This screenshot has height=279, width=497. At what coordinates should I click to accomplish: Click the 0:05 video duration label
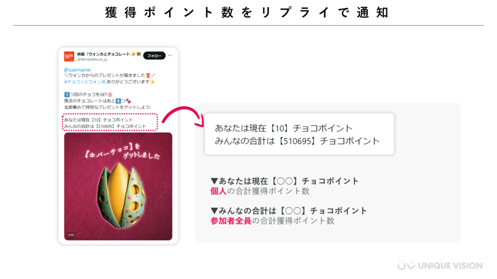point(71,235)
